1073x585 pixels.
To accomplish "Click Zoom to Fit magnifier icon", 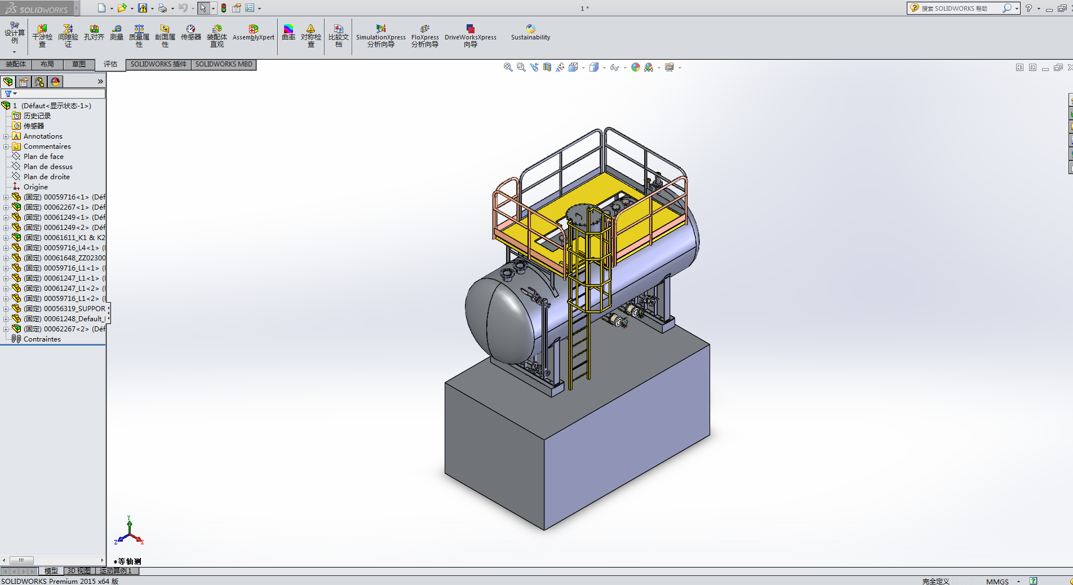I will [x=508, y=67].
